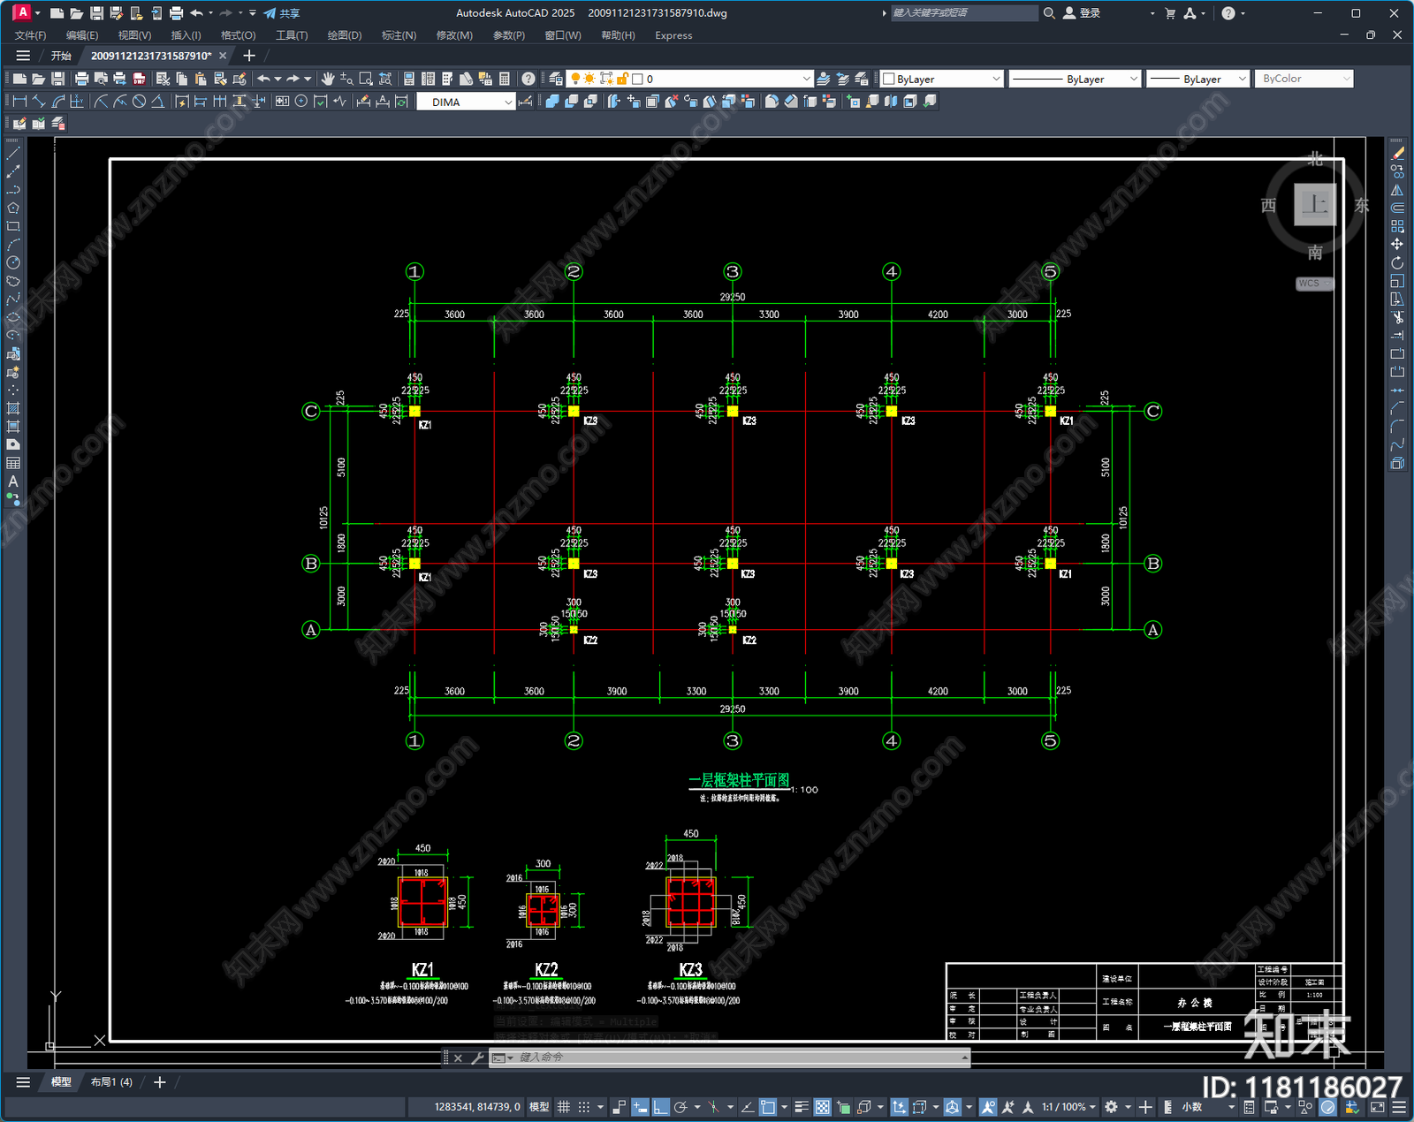Click the Plot printer icon in title bar

(176, 13)
